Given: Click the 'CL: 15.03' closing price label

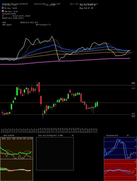Looking at the screenshot, I should [50, 5].
